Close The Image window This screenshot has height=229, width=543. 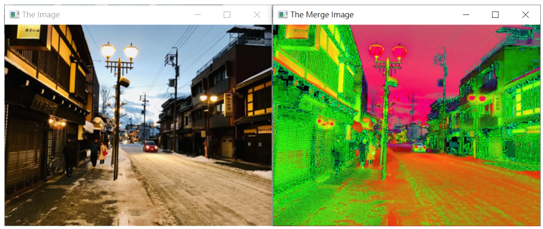(257, 15)
